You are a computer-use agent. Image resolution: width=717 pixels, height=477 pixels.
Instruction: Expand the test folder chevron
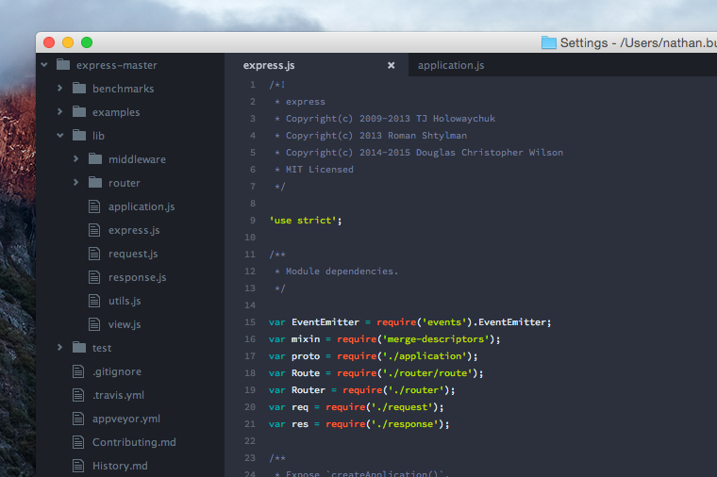(59, 348)
